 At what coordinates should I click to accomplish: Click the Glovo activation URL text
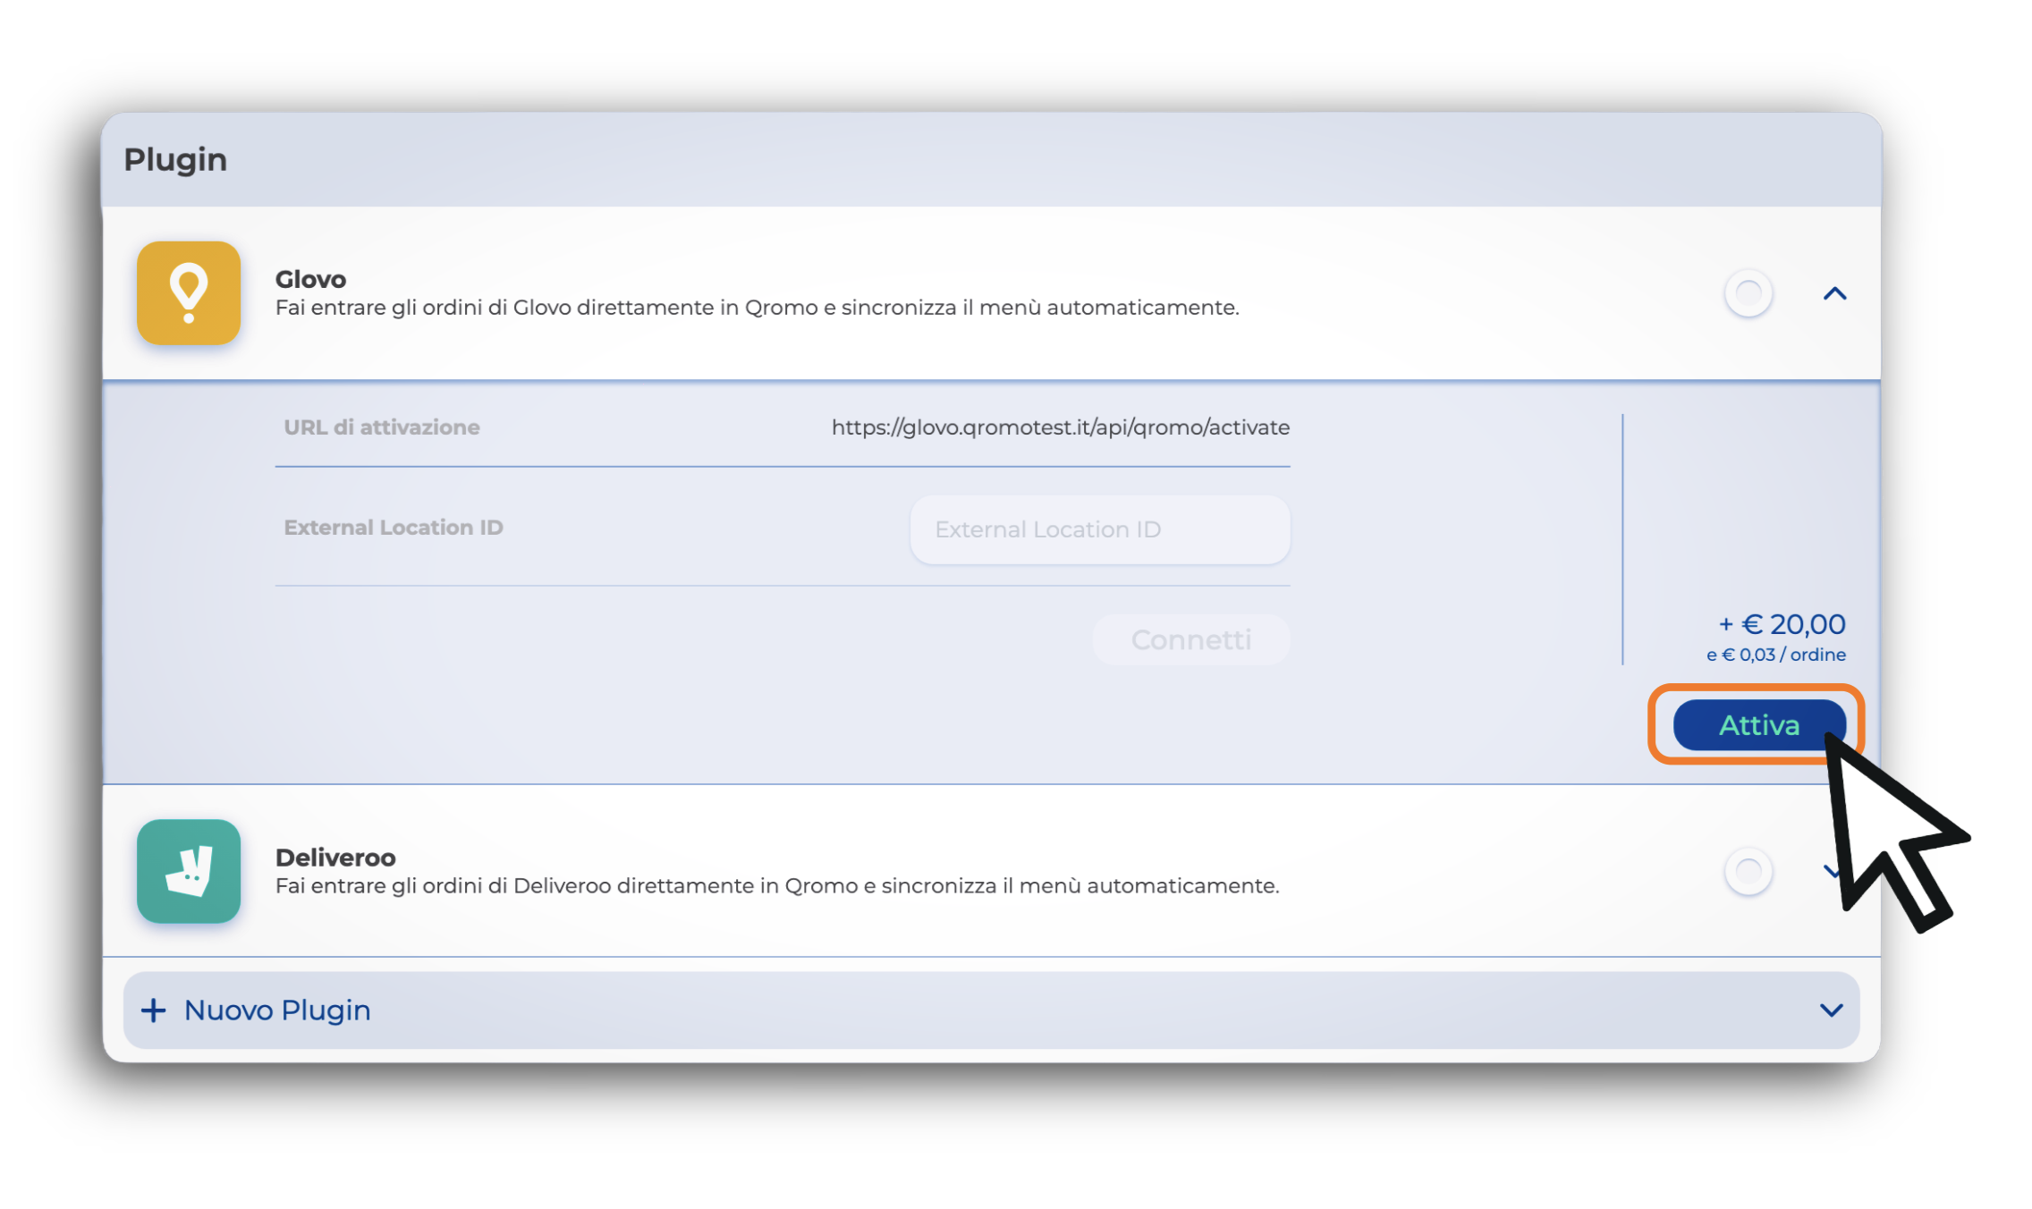1060,427
